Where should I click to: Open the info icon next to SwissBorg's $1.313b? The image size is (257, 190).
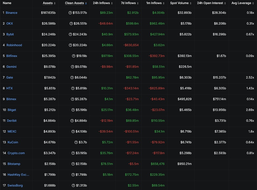[x=73, y=185]
